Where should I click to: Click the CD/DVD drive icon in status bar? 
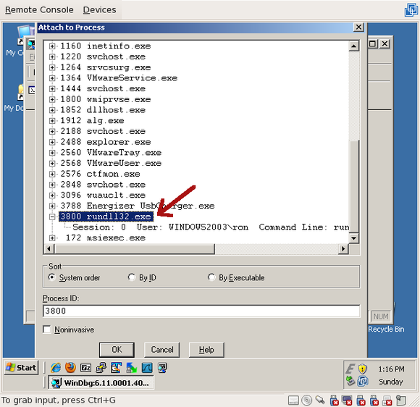coord(307,400)
